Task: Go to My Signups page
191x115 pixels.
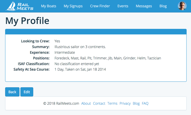Action: pos(73,6)
